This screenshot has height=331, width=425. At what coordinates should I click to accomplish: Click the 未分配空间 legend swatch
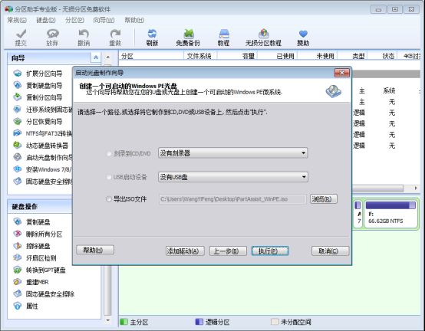(x=275, y=322)
